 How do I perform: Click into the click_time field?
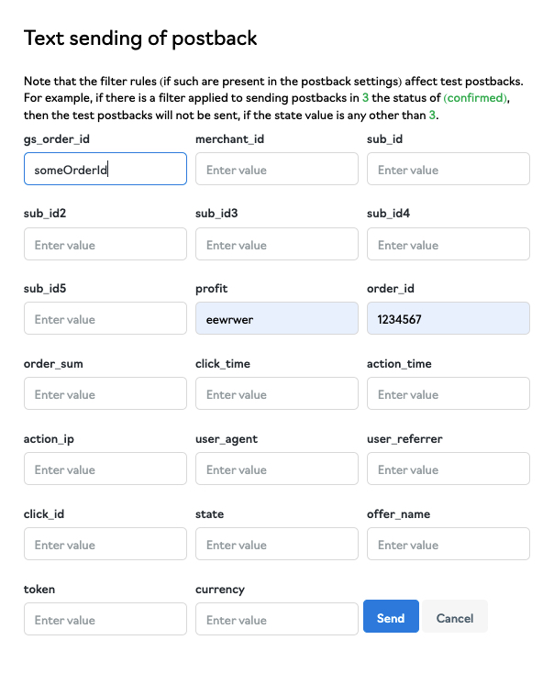click(277, 393)
